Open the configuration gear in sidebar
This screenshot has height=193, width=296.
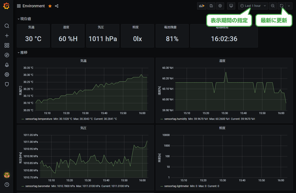click(x=7, y=75)
